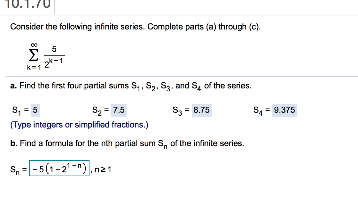Click the S4 answer field showing 9.375
The width and height of the screenshot is (358, 214).
284,110
